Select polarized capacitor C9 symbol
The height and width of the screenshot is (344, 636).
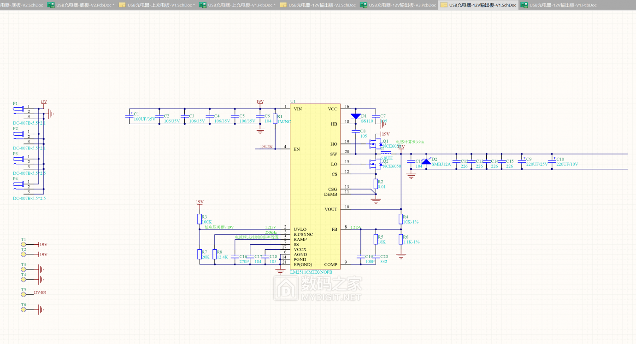tap(522, 161)
